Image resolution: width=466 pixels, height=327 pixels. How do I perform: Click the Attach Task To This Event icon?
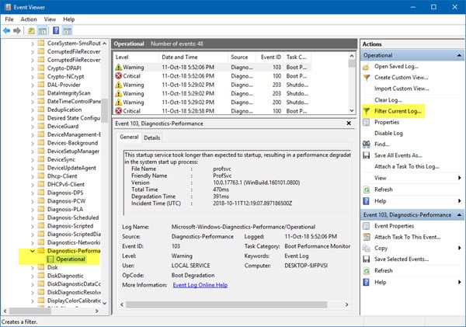tap(367, 237)
